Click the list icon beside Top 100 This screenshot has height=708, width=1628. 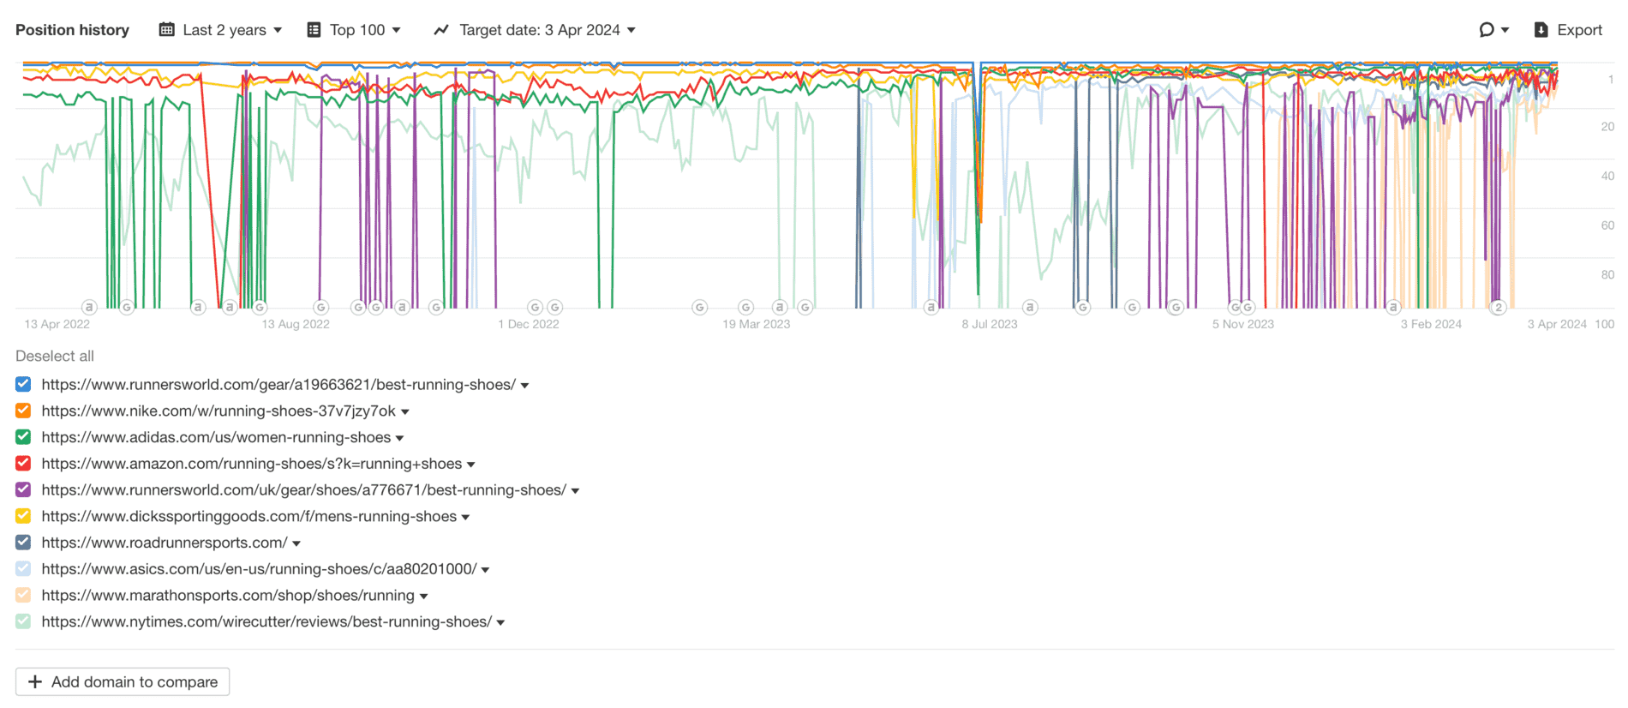click(314, 30)
